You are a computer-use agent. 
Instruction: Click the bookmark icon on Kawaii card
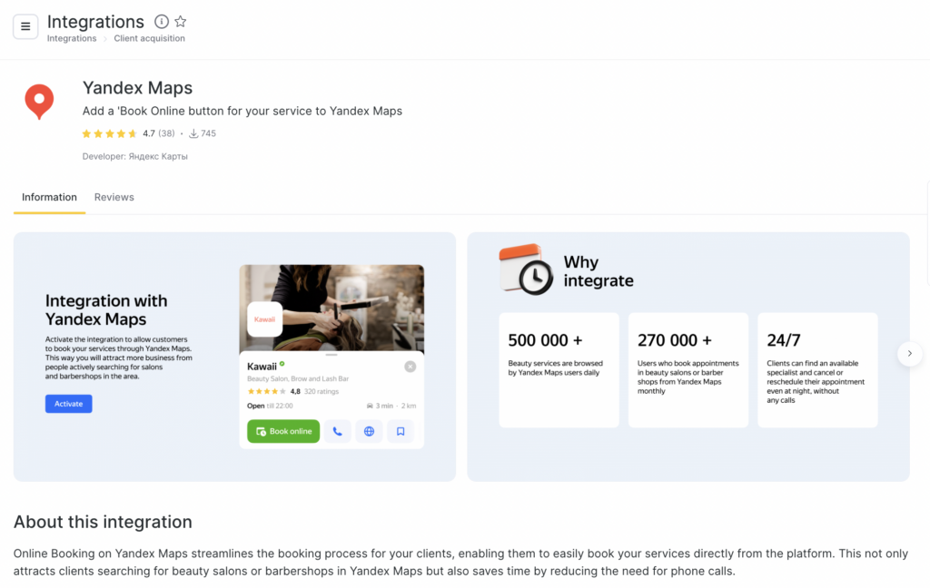click(401, 431)
